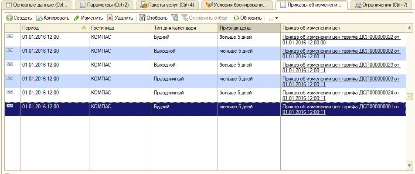Select 'Будний' cell in ДСЛ000000022 row
Viewport: 415px width, 174px height.
click(185, 40)
